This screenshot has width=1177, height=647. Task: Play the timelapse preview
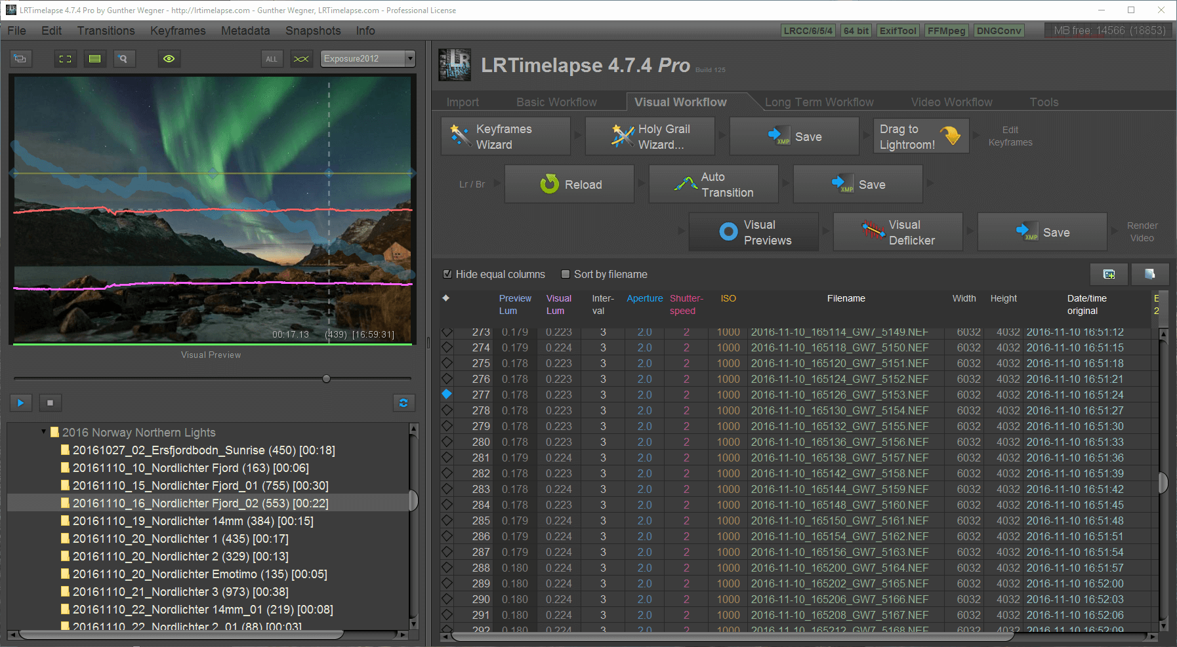20,402
